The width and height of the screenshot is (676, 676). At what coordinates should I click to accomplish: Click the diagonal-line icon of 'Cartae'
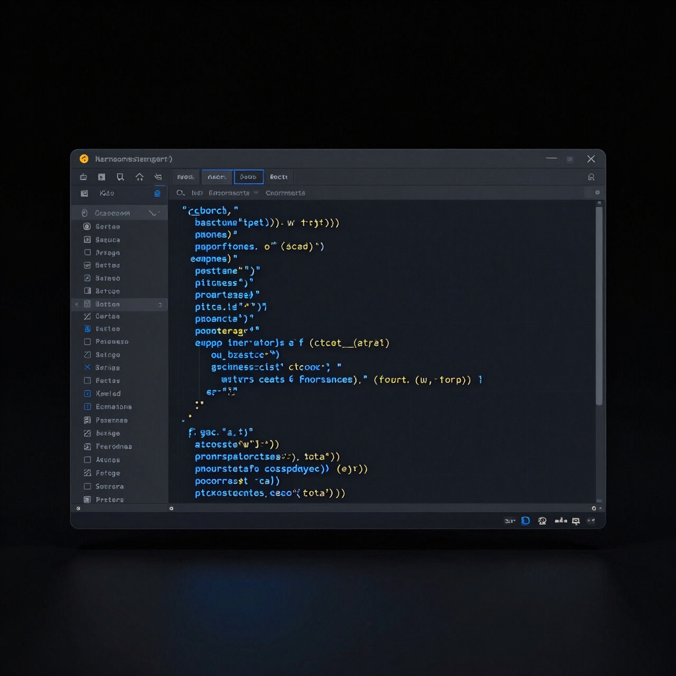(x=87, y=316)
